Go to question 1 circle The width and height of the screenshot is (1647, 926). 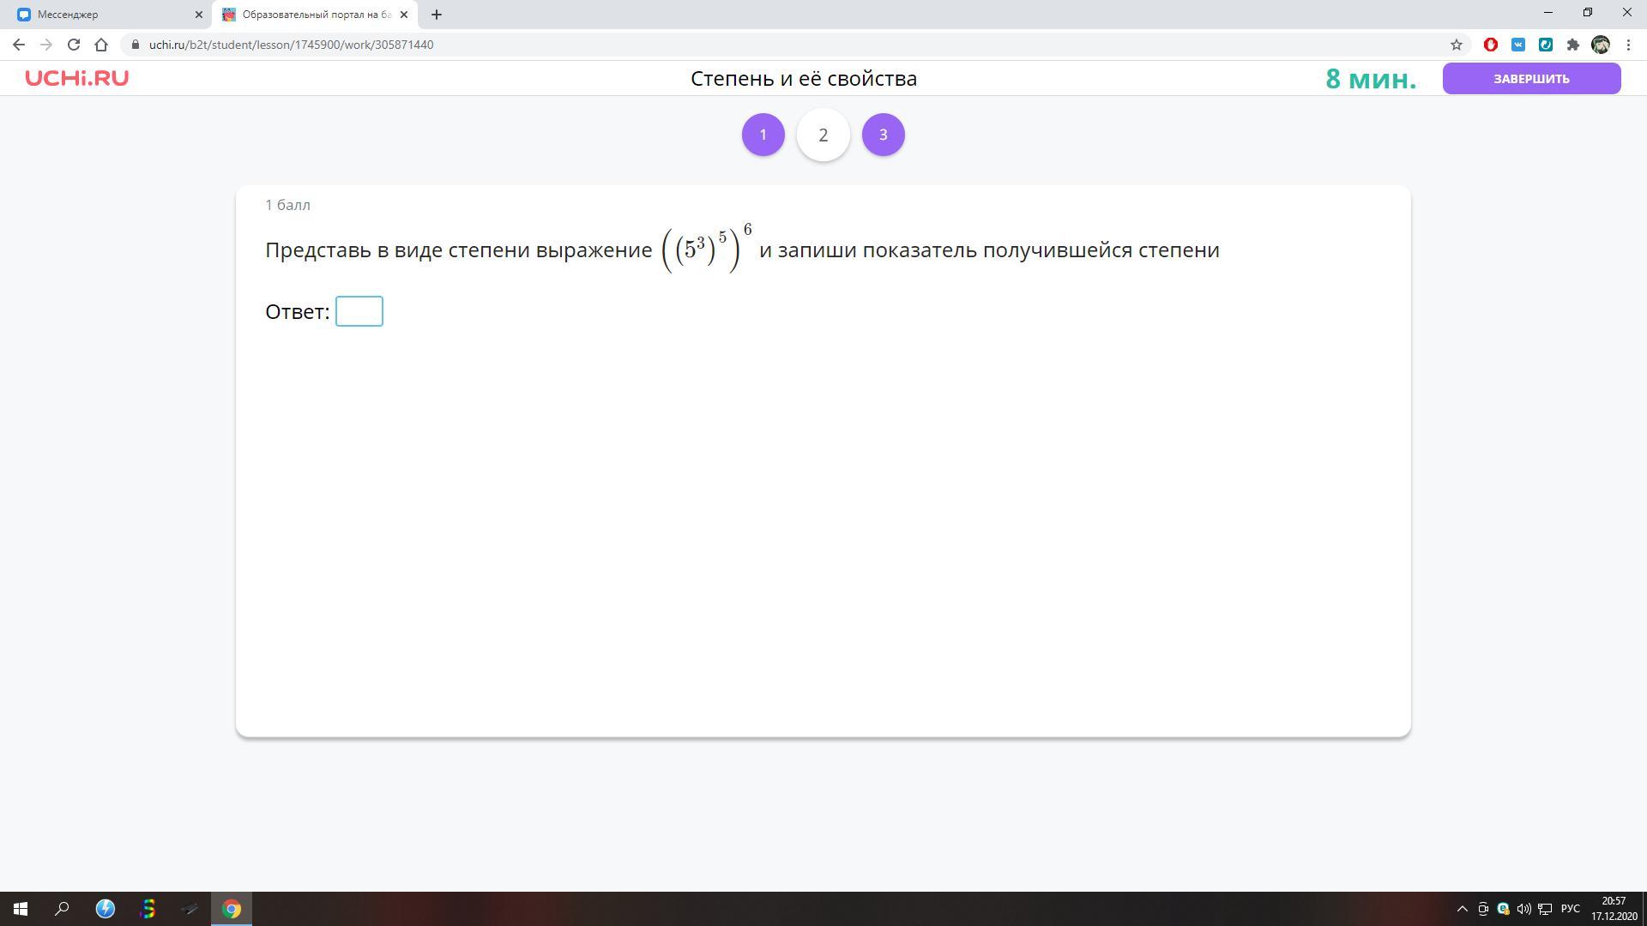(763, 135)
